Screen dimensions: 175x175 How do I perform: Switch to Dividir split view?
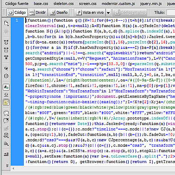[x=38, y=13]
